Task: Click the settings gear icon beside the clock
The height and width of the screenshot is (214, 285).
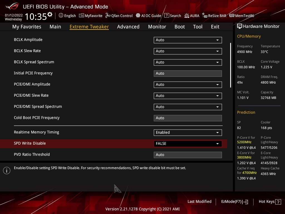Action: pyautogui.click(x=50, y=14)
